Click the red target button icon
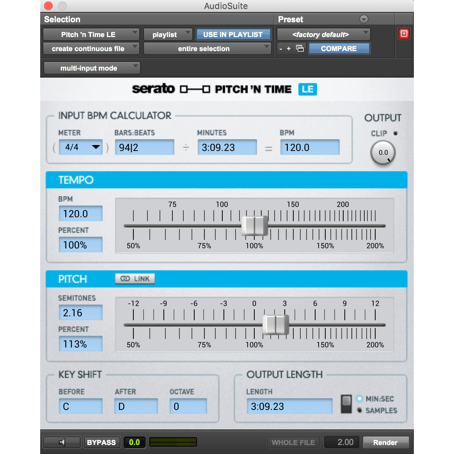 coord(404,34)
